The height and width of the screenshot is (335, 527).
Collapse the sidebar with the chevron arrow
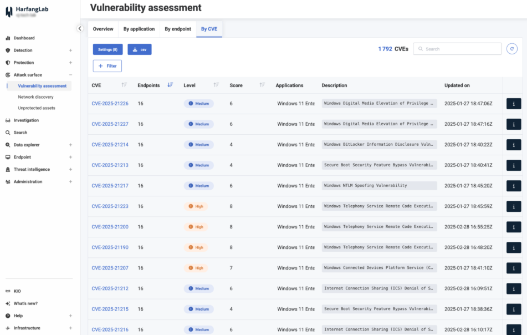click(80, 28)
